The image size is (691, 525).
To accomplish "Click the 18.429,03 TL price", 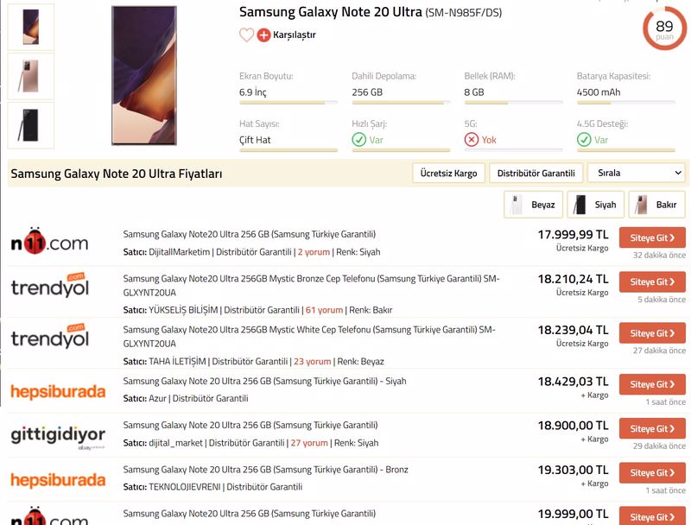I will 573,382.
